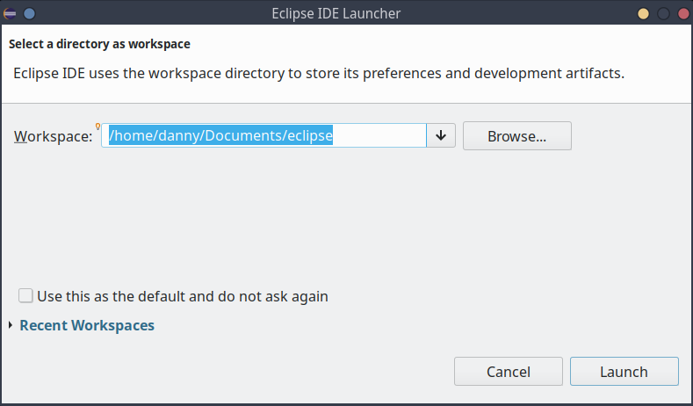
Task: Click the Recent Workspaces heading text
Action: click(x=87, y=325)
